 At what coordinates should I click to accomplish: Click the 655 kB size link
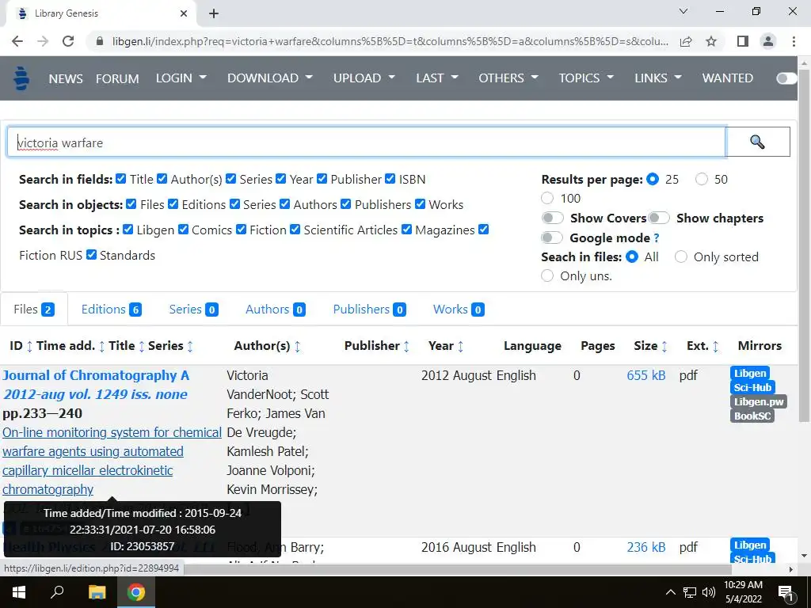(646, 375)
